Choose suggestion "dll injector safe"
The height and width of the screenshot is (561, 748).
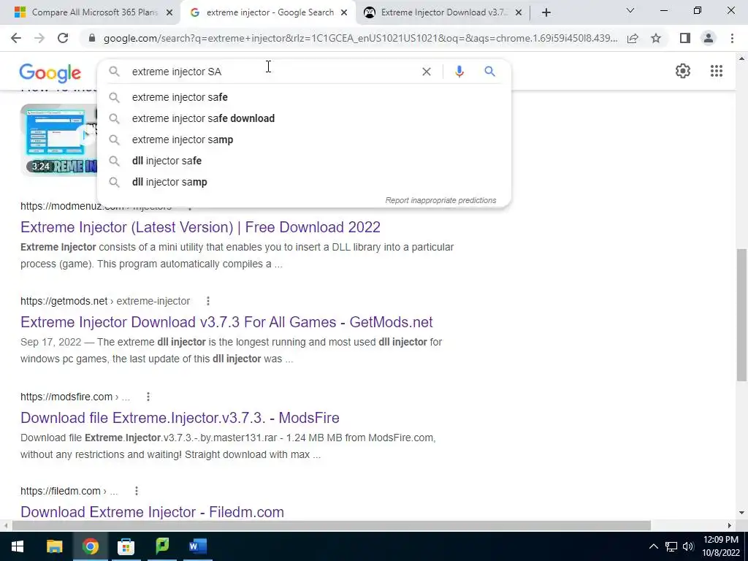(304, 161)
